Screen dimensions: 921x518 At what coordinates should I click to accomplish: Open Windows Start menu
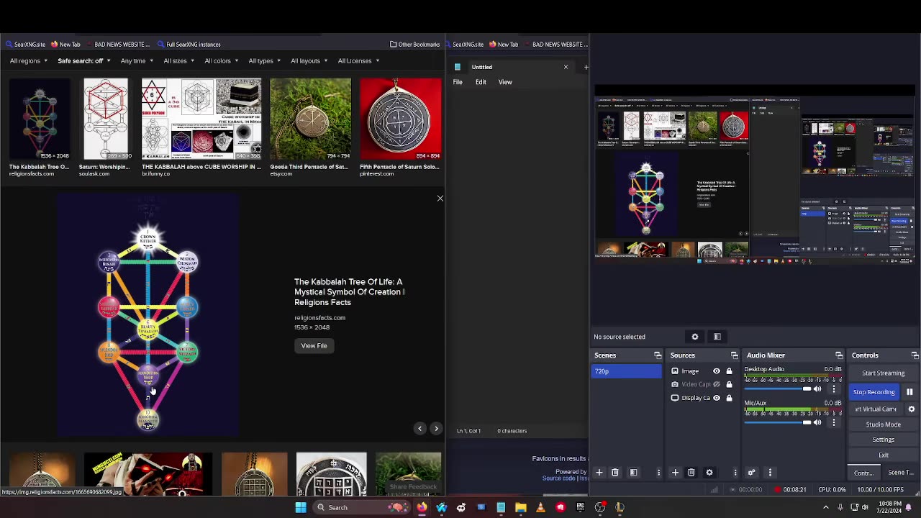pyautogui.click(x=301, y=507)
